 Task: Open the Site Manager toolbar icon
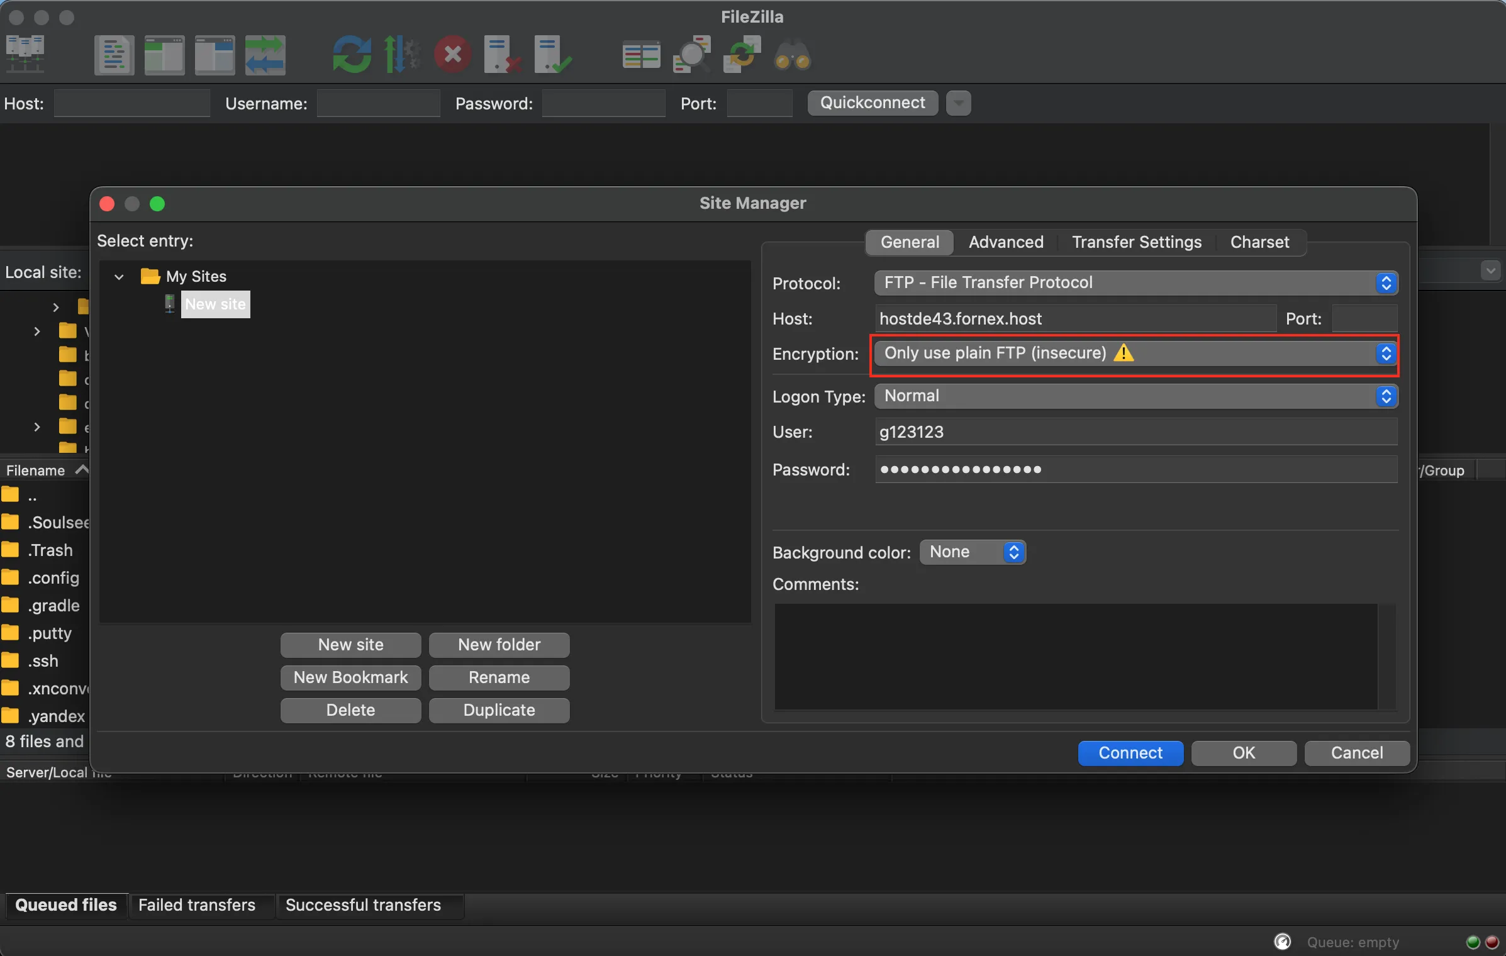[x=25, y=55]
